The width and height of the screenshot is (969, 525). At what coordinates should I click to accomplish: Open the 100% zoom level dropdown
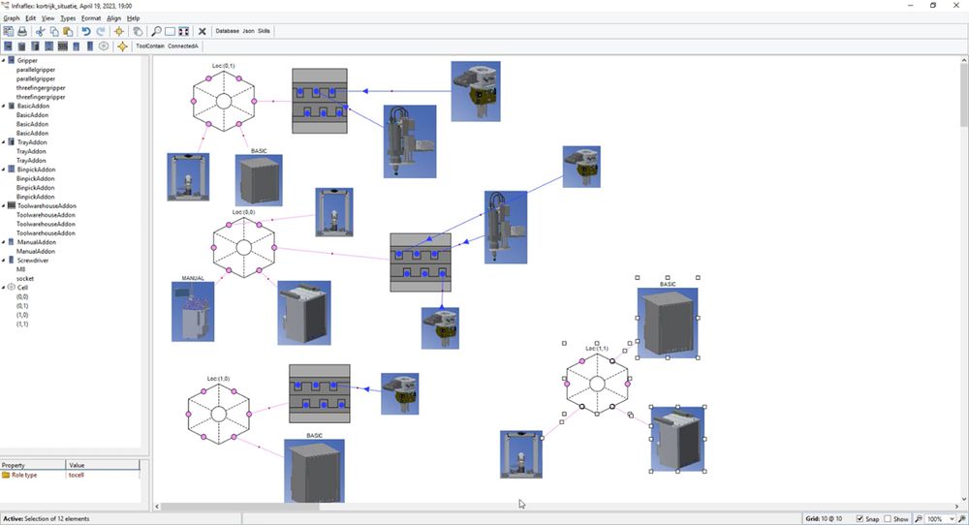pos(952,519)
